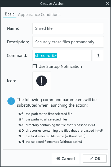Screen dimensions: 111x167
Task: Focus the Name field containing "Shred file..."
Action: point(68,28)
